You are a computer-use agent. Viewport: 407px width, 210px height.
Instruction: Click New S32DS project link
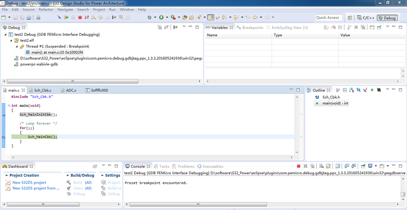(x=29, y=182)
